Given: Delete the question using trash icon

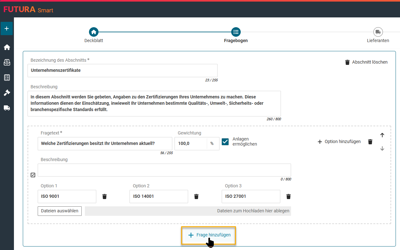Looking at the screenshot, I should [370, 142].
